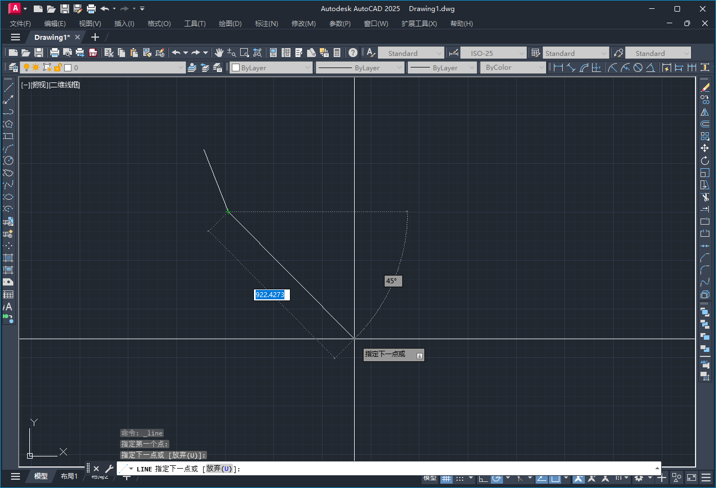Open the Table tool in draw toolbar
The image size is (716, 488).
point(8,294)
